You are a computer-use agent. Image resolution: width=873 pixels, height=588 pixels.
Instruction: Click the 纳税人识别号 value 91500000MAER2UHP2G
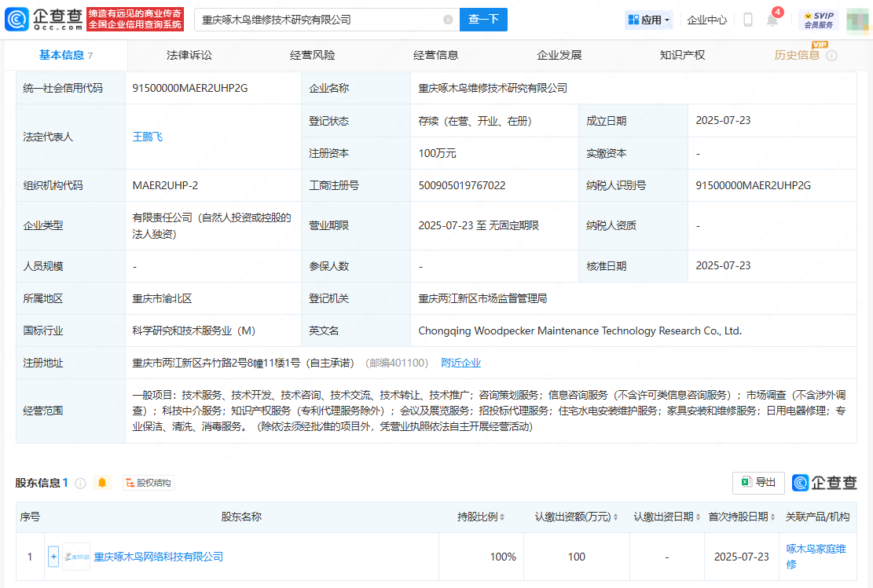click(754, 185)
